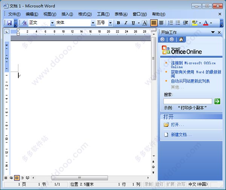Open the 开始工作 task pane dropdown arrow
This screenshot has height=190, width=226.
pyautogui.click(x=213, y=32)
